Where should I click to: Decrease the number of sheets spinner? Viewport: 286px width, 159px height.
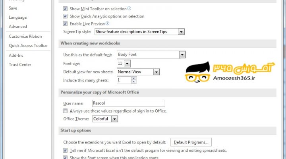[x=134, y=82]
